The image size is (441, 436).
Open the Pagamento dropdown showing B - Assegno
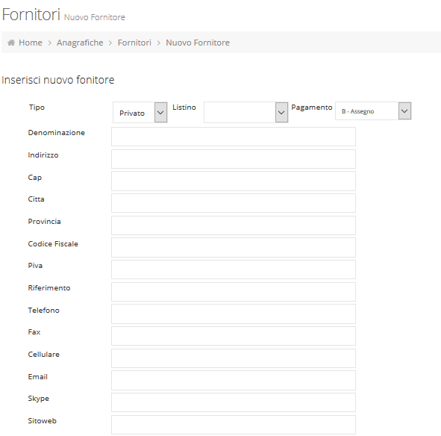pos(373,111)
